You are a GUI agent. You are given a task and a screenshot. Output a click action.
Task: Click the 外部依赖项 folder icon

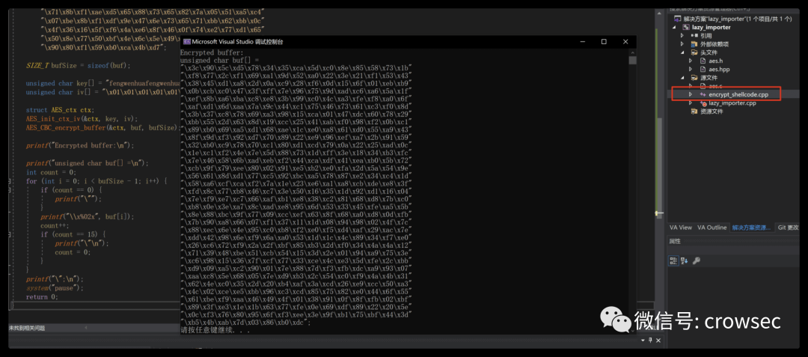(x=694, y=44)
